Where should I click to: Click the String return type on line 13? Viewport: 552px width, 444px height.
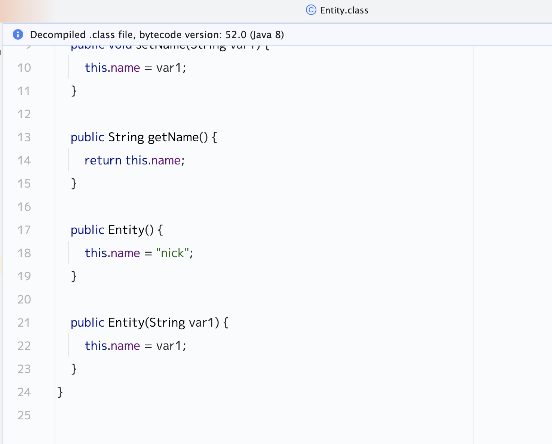pyautogui.click(x=126, y=137)
